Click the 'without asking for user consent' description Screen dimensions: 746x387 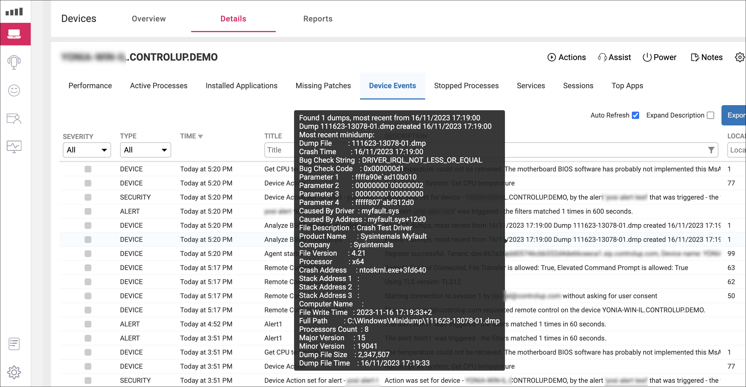[610, 296]
